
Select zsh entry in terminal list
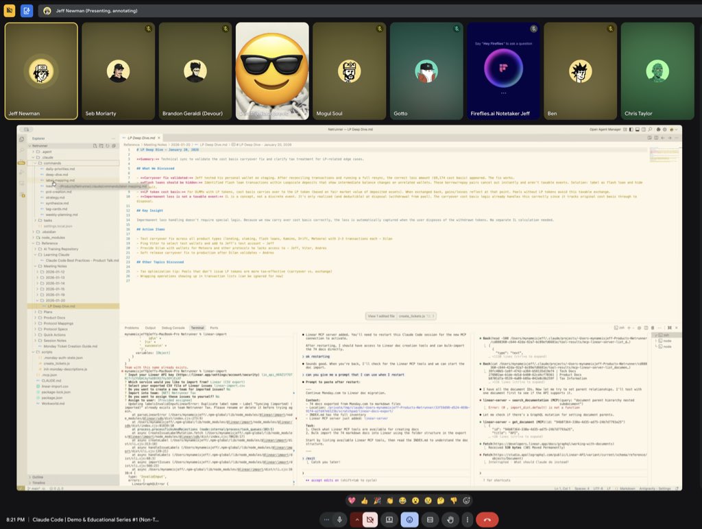tap(665, 335)
